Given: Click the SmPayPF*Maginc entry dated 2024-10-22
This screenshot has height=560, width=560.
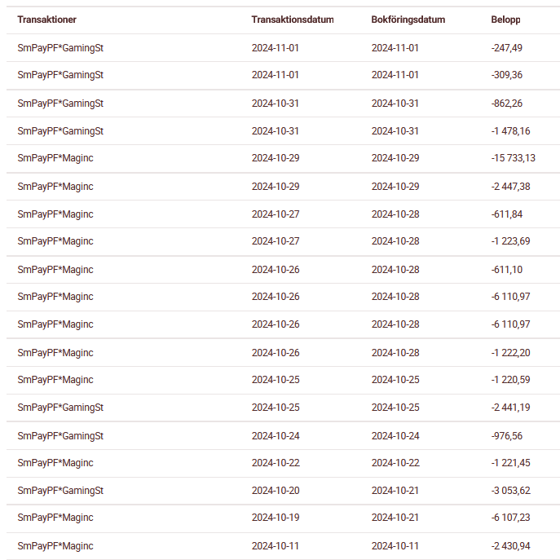Looking at the screenshot, I should pos(55,463).
